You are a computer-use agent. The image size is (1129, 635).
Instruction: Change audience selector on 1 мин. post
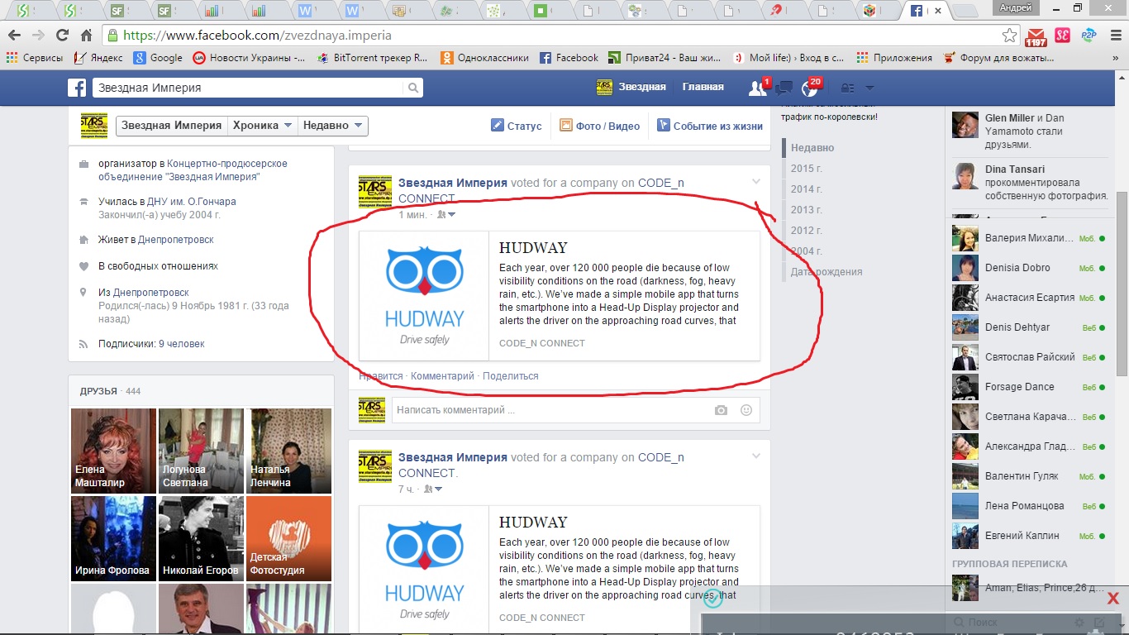(x=446, y=215)
